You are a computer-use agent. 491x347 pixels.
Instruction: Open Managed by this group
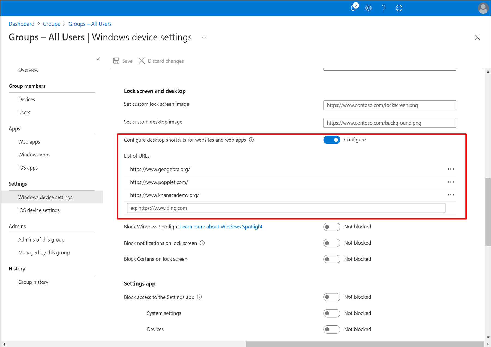(44, 253)
